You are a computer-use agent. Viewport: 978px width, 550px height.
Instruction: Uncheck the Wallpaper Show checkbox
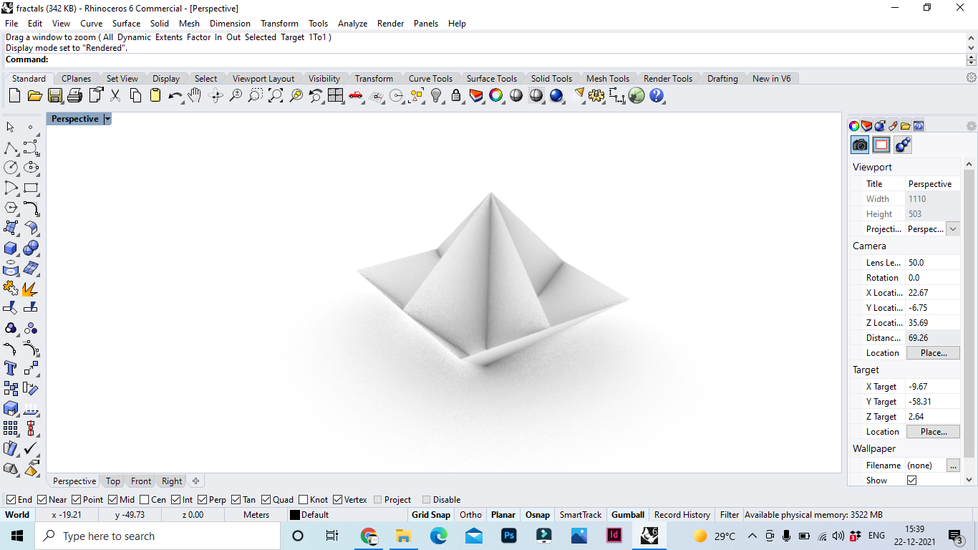click(x=911, y=481)
